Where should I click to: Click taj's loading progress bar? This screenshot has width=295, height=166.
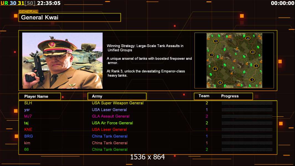point(247,123)
